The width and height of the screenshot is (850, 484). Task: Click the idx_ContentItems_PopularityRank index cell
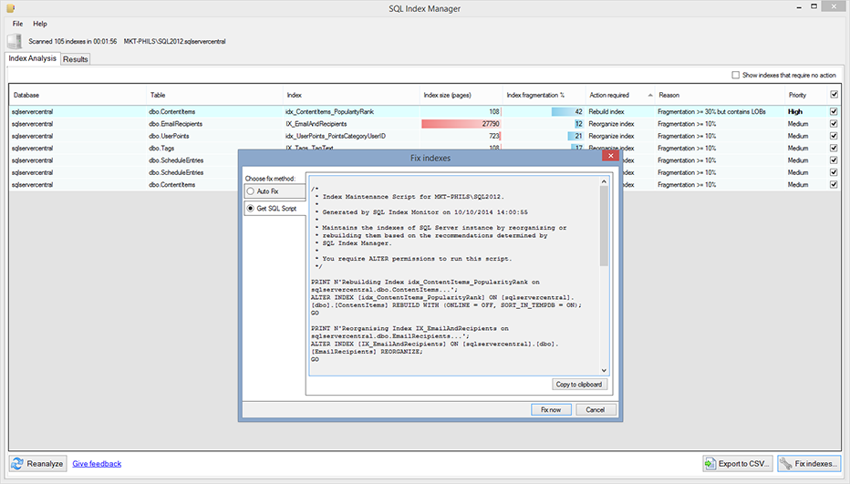pyautogui.click(x=351, y=111)
